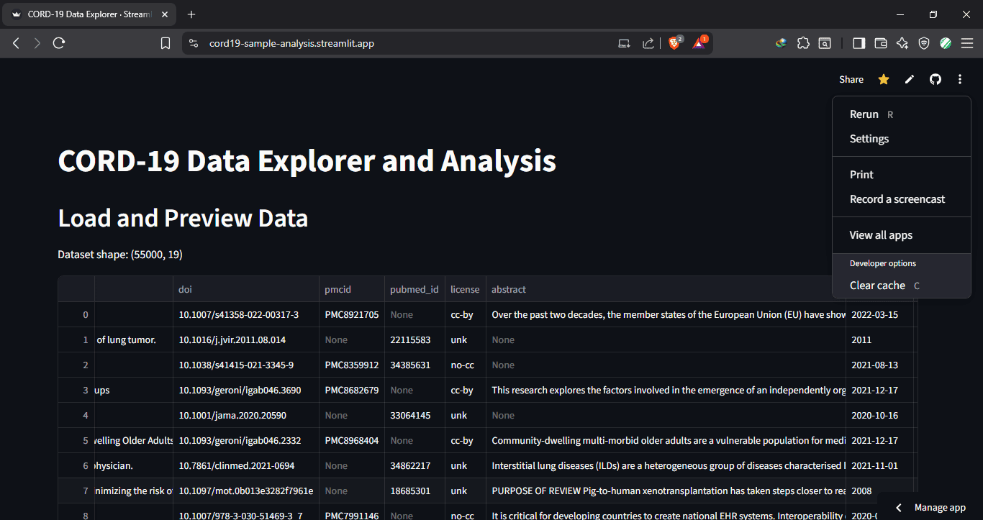Open site information icon in address bar
Screen dimensions: 983x520
pyautogui.click(x=193, y=43)
